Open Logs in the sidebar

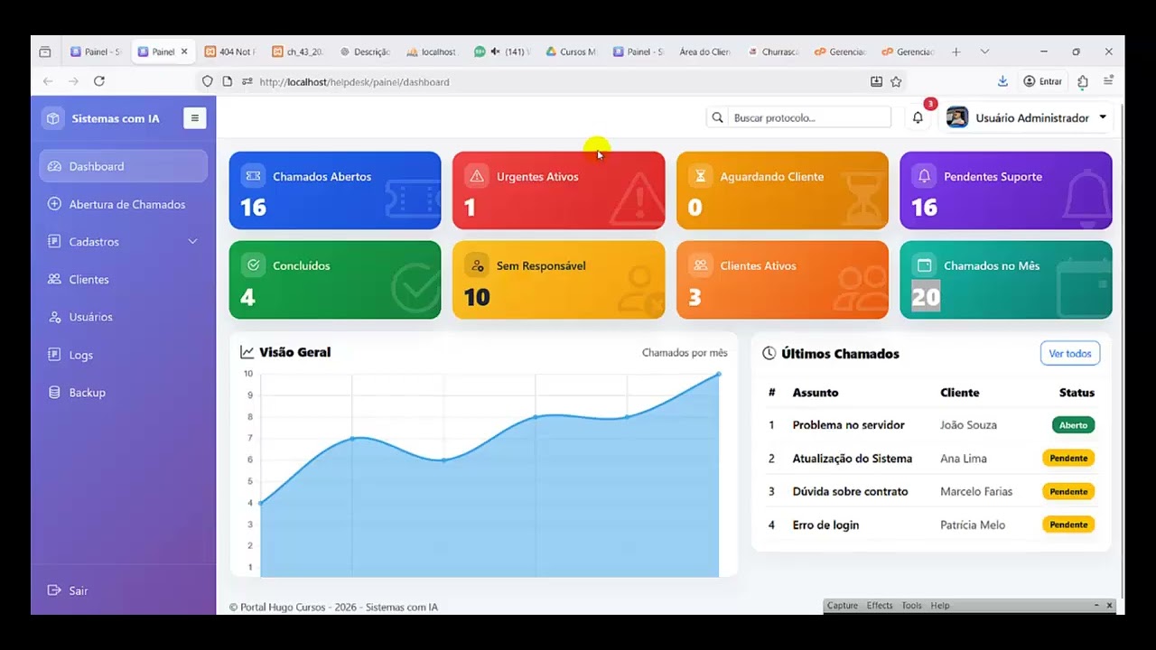point(124,355)
